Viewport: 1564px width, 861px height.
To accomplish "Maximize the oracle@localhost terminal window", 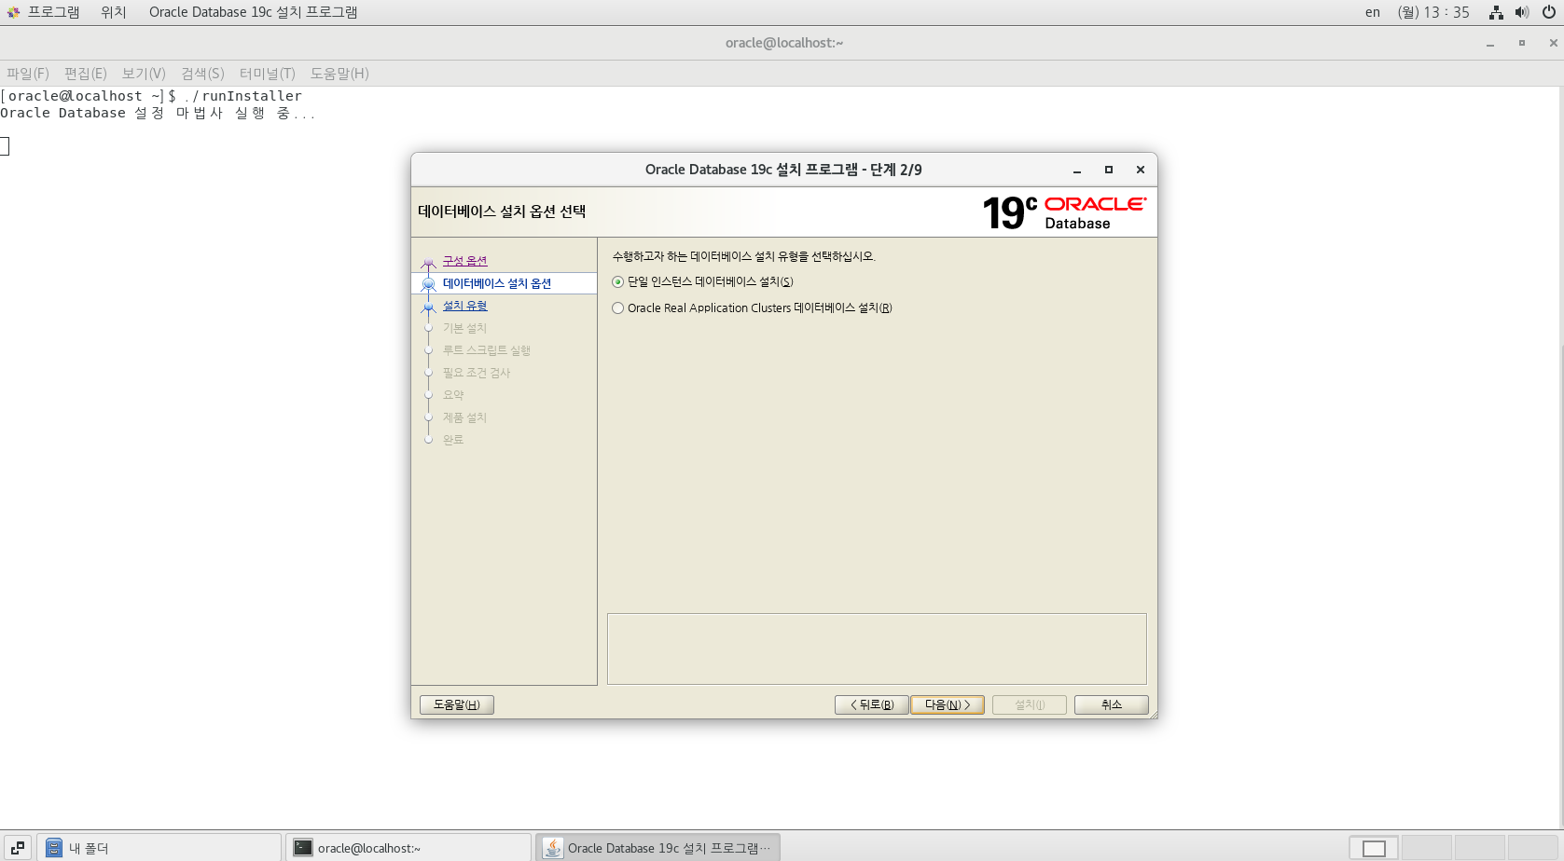I will (x=1522, y=43).
